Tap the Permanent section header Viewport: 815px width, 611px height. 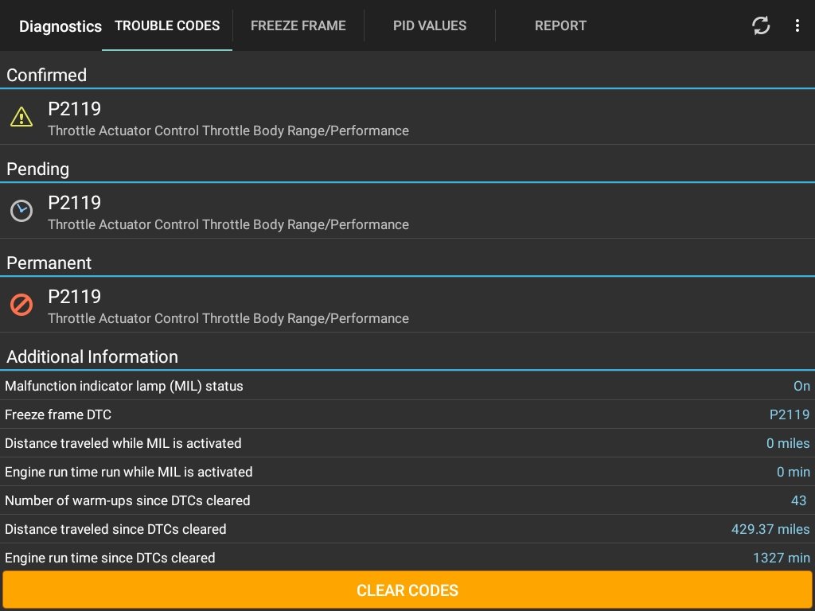49,263
